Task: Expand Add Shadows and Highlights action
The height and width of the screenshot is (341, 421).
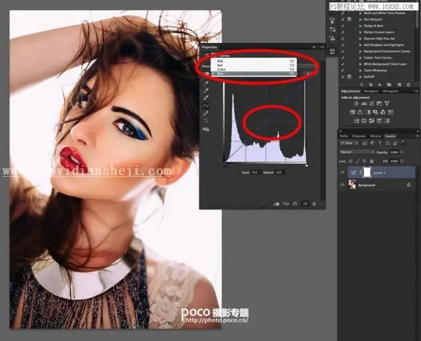Action: [x=360, y=45]
